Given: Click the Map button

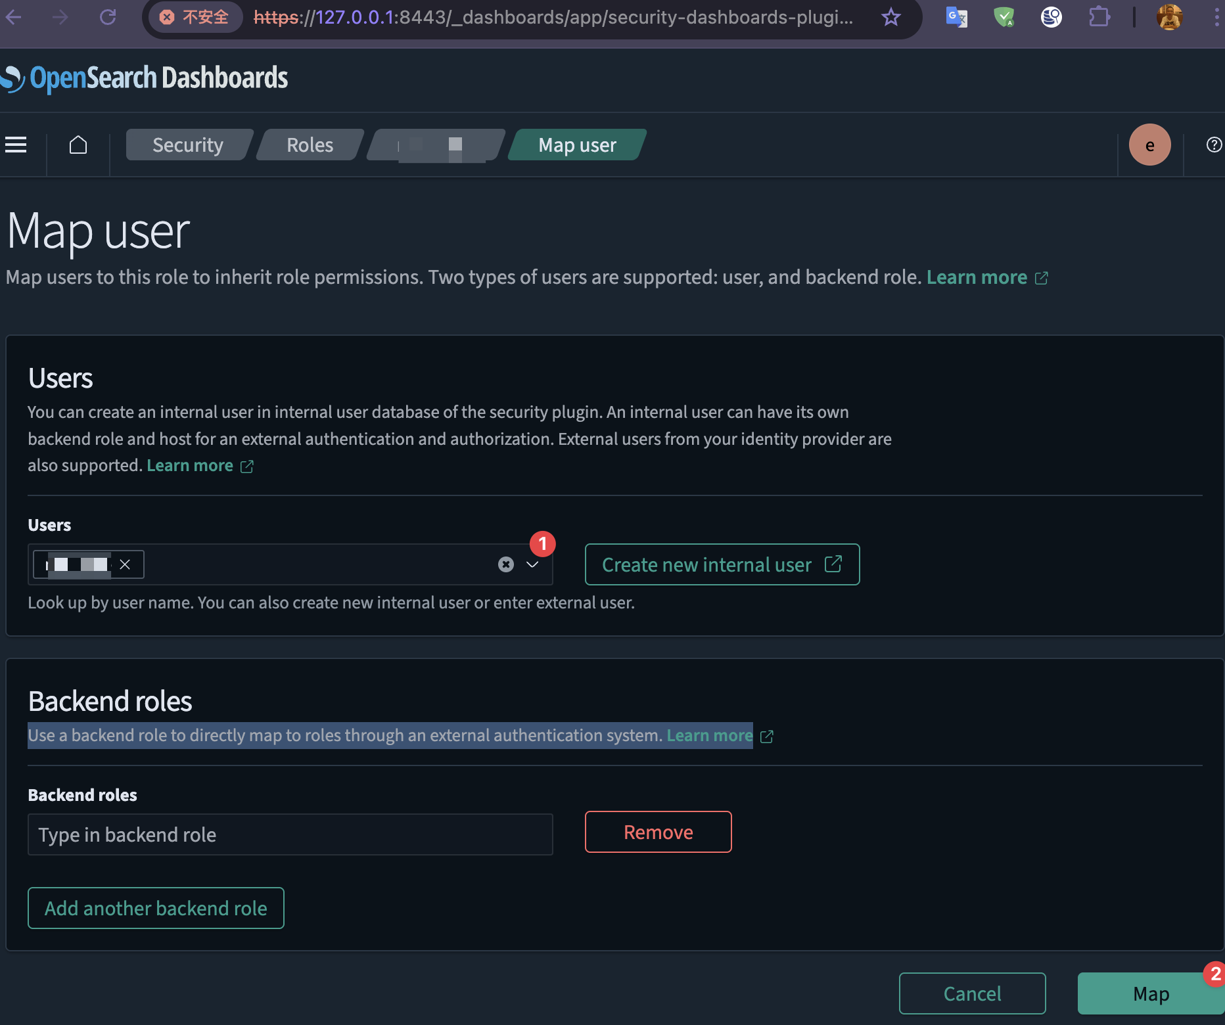Looking at the screenshot, I should (1151, 993).
